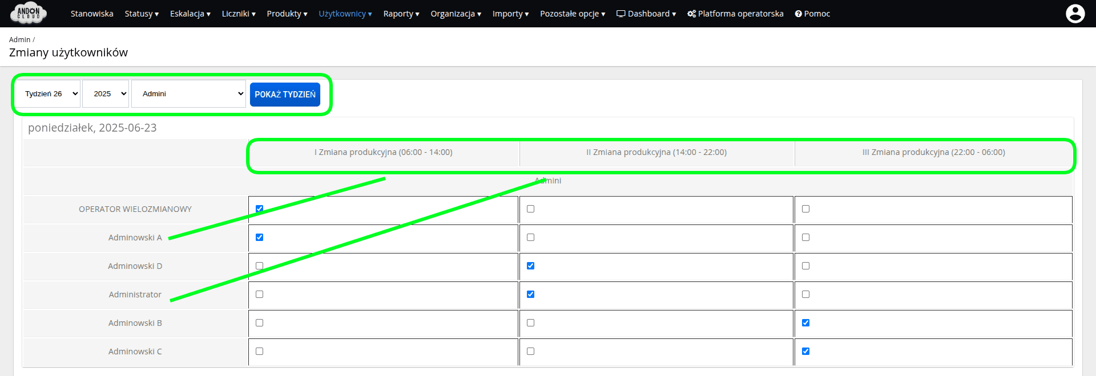Check OPERATOR WIELOZMIANOWY III Zmiana box
The width and height of the screenshot is (1096, 376).
805,209
